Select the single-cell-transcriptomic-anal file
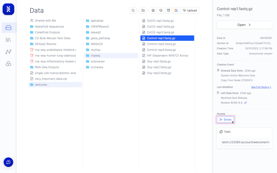Viewport: 277px width, 173px height. click(x=55, y=73)
